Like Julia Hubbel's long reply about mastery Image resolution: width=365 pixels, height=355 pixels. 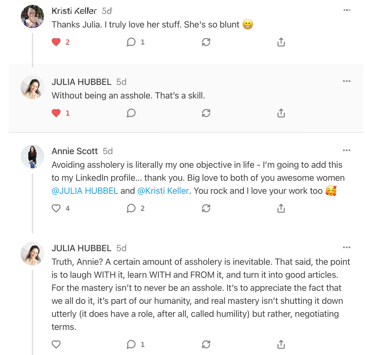pos(56,344)
